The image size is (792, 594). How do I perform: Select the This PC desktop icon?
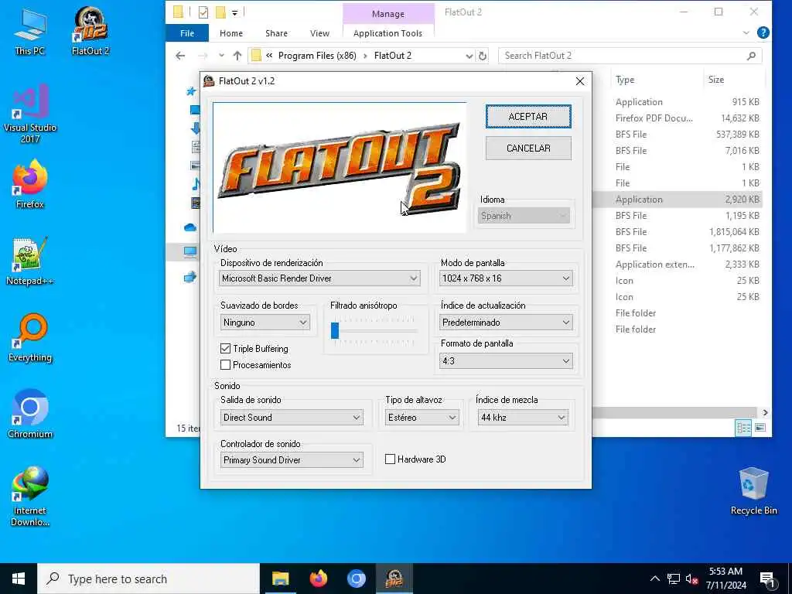coord(30,31)
